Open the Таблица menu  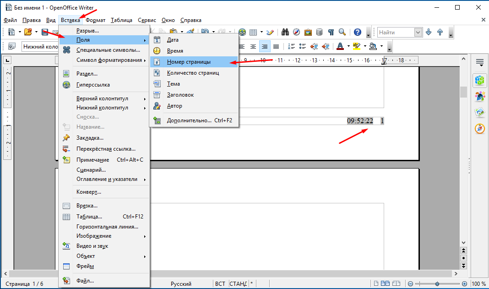coord(121,20)
